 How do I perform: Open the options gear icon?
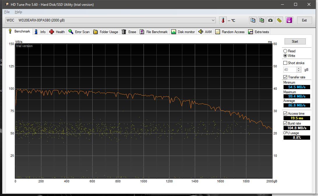[x=279, y=20]
